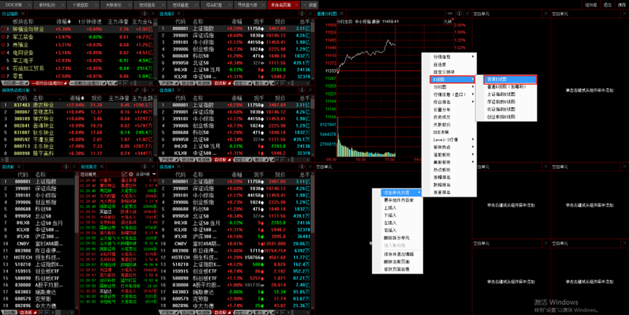
Task: Click red square marker beside 电网设备
Action: [3, 52]
